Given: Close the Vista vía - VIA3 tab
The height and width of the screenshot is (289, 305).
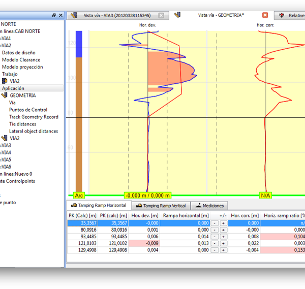Looking at the screenshot, I should coord(161,15).
